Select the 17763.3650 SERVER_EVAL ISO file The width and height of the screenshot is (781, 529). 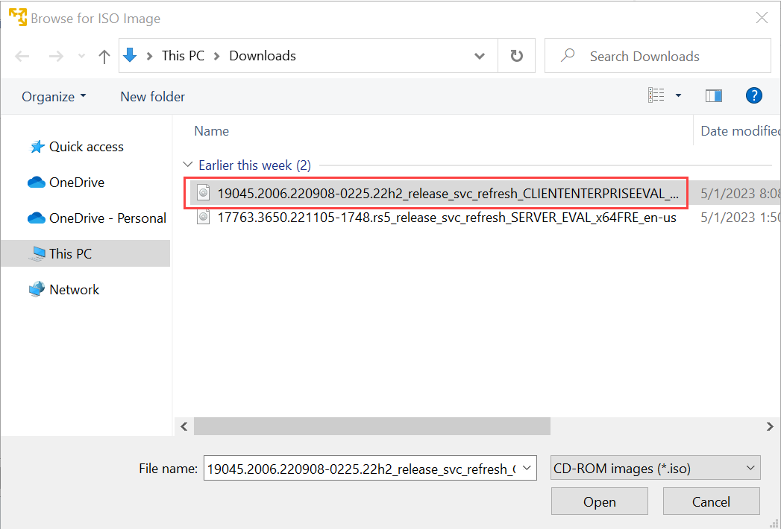tap(447, 218)
